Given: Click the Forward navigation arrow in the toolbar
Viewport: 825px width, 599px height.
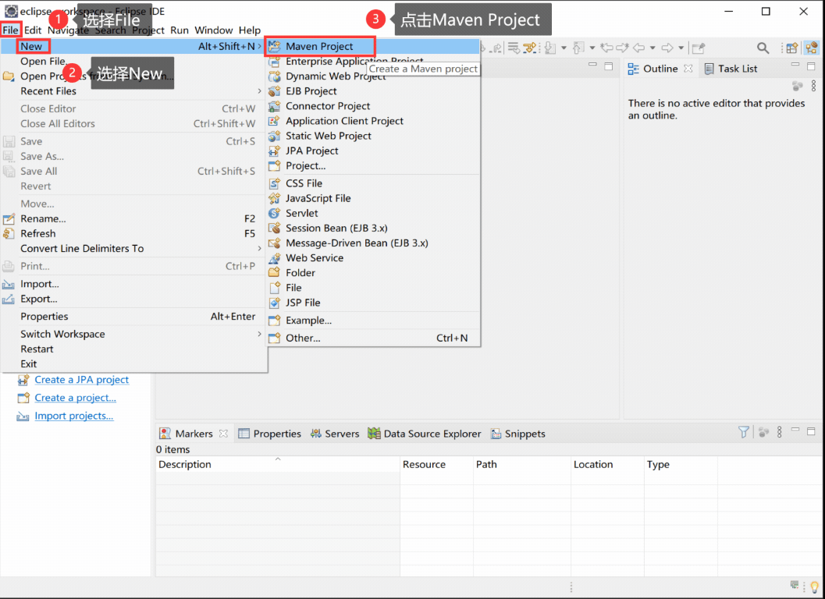Looking at the screenshot, I should point(667,48).
